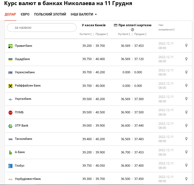Sort by Час оновлення column
The height and width of the screenshot is (185, 194).
166,27
